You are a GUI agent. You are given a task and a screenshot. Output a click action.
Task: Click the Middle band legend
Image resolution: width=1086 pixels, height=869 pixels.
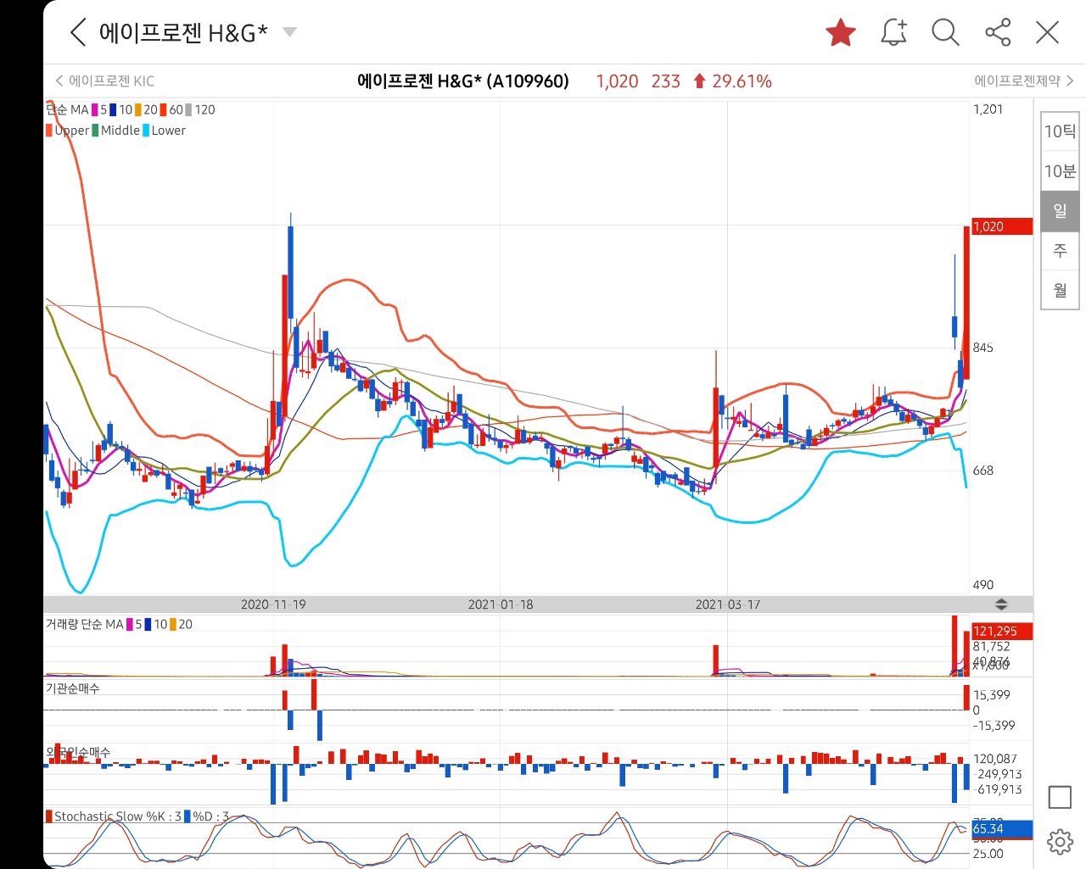coord(115,131)
